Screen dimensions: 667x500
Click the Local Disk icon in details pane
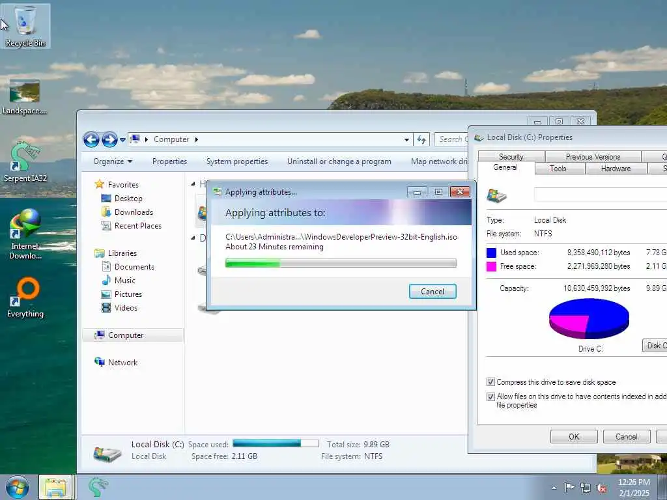107,453
